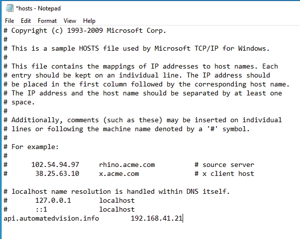Click on api.automatedvision.info hostname text

point(51,218)
